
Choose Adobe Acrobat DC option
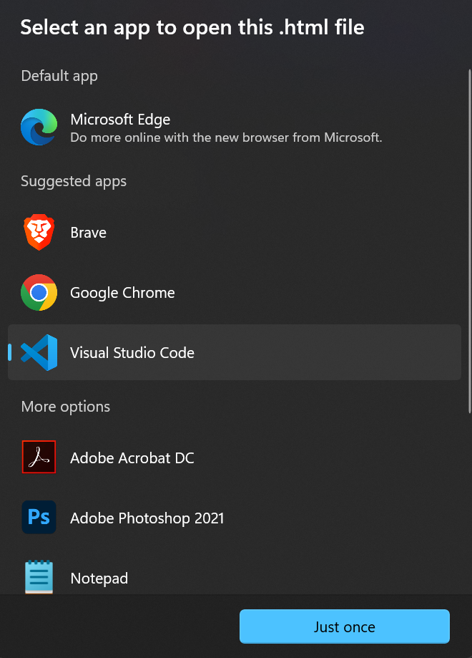click(x=235, y=458)
